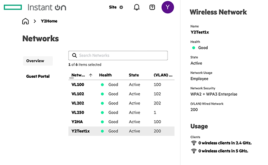This screenshot has width=268, height=165.
Task: Click '0 wireless clients in 5 GHz' text
Action: point(223,151)
